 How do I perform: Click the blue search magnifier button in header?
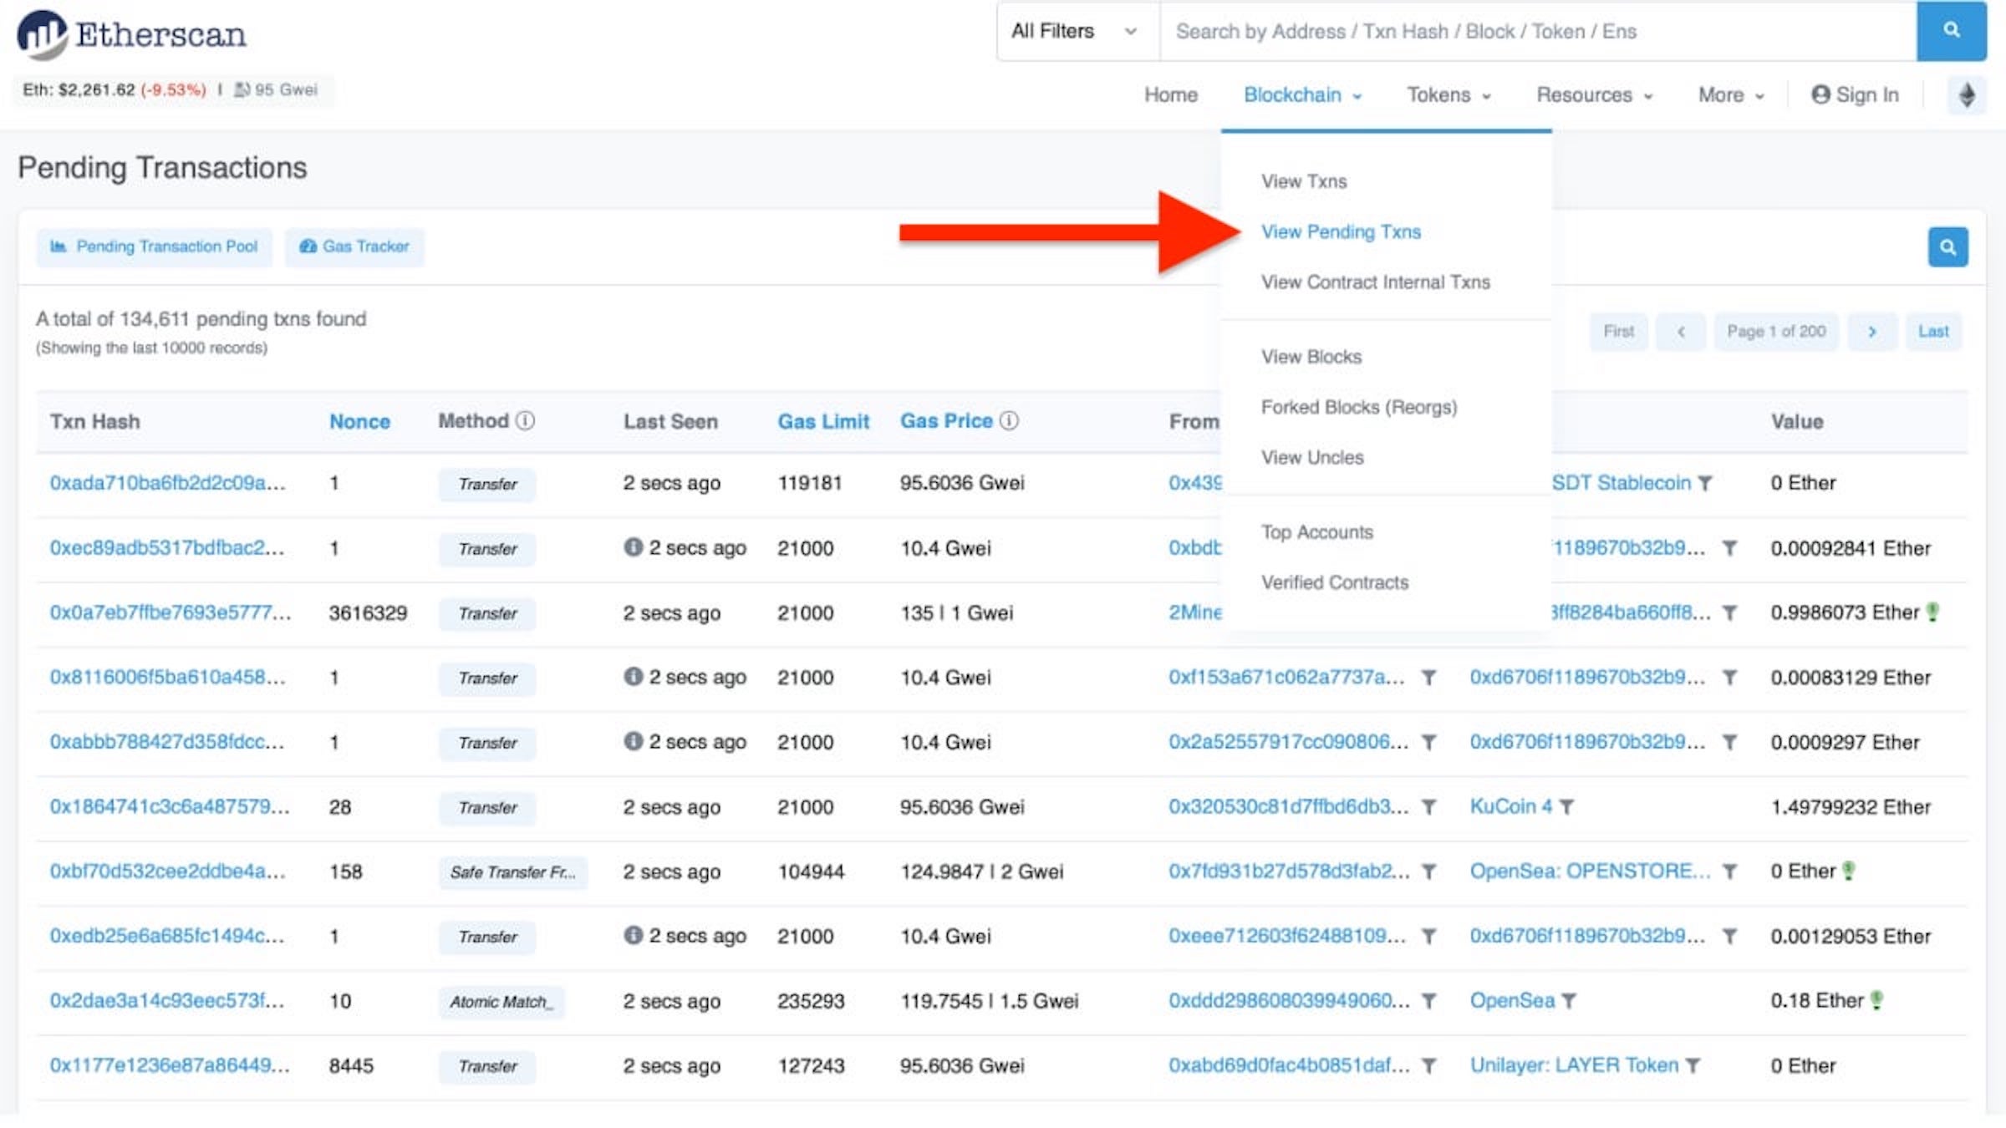1951,31
